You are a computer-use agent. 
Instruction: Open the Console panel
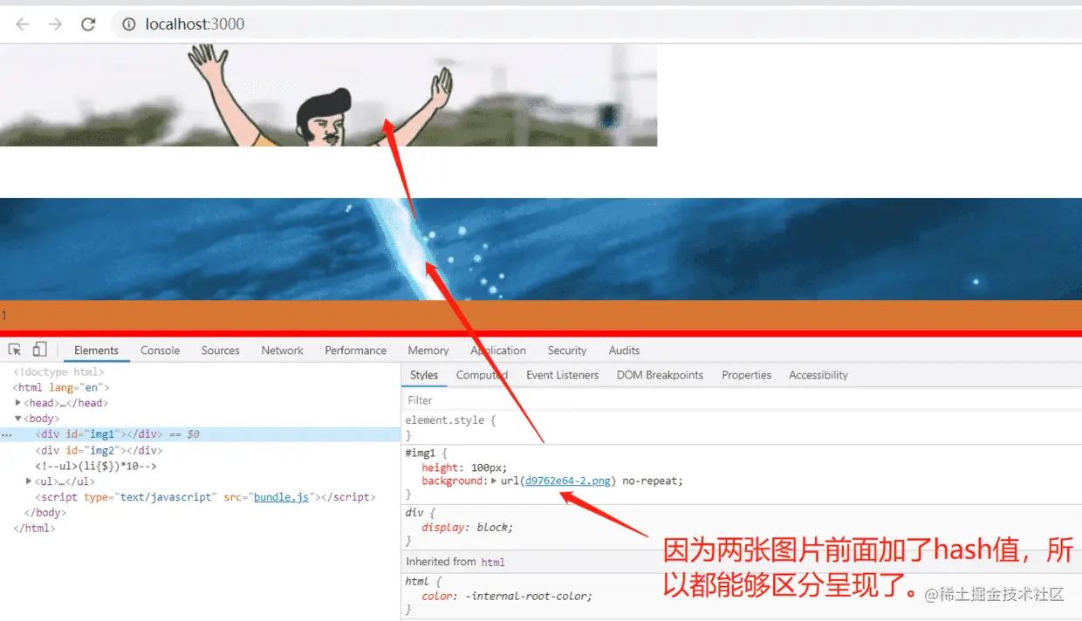[160, 351]
